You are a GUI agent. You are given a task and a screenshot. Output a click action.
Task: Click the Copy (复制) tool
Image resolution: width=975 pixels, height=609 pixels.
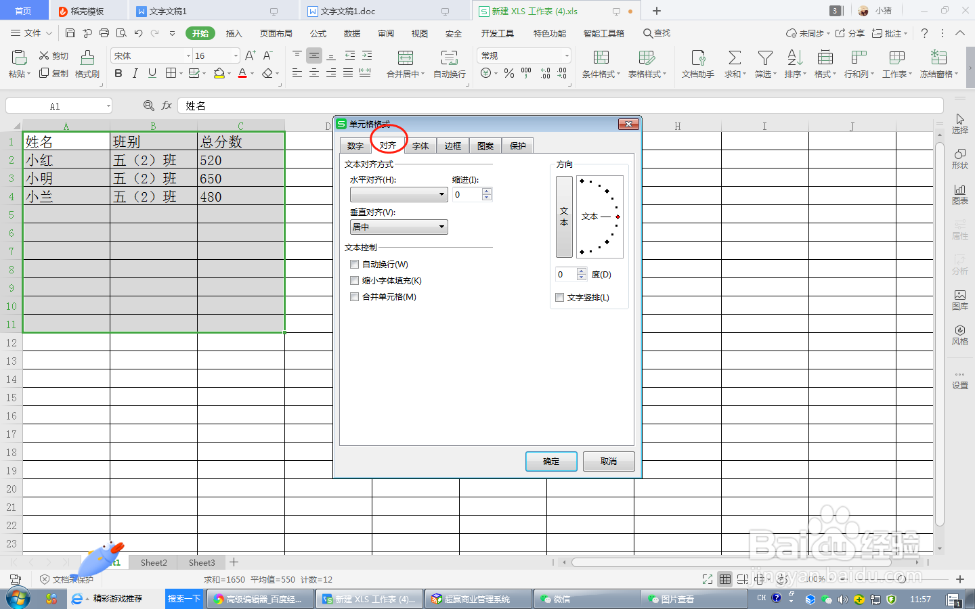coord(53,73)
